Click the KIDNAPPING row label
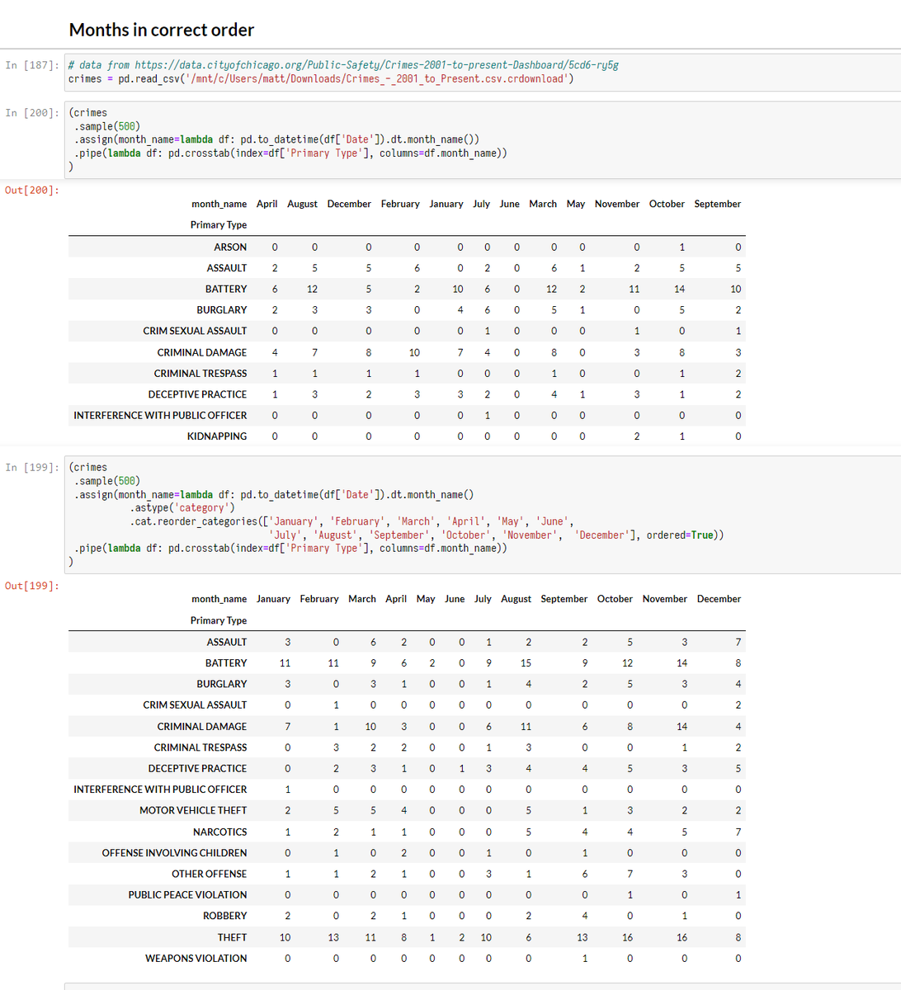The width and height of the screenshot is (901, 990). tap(216, 436)
